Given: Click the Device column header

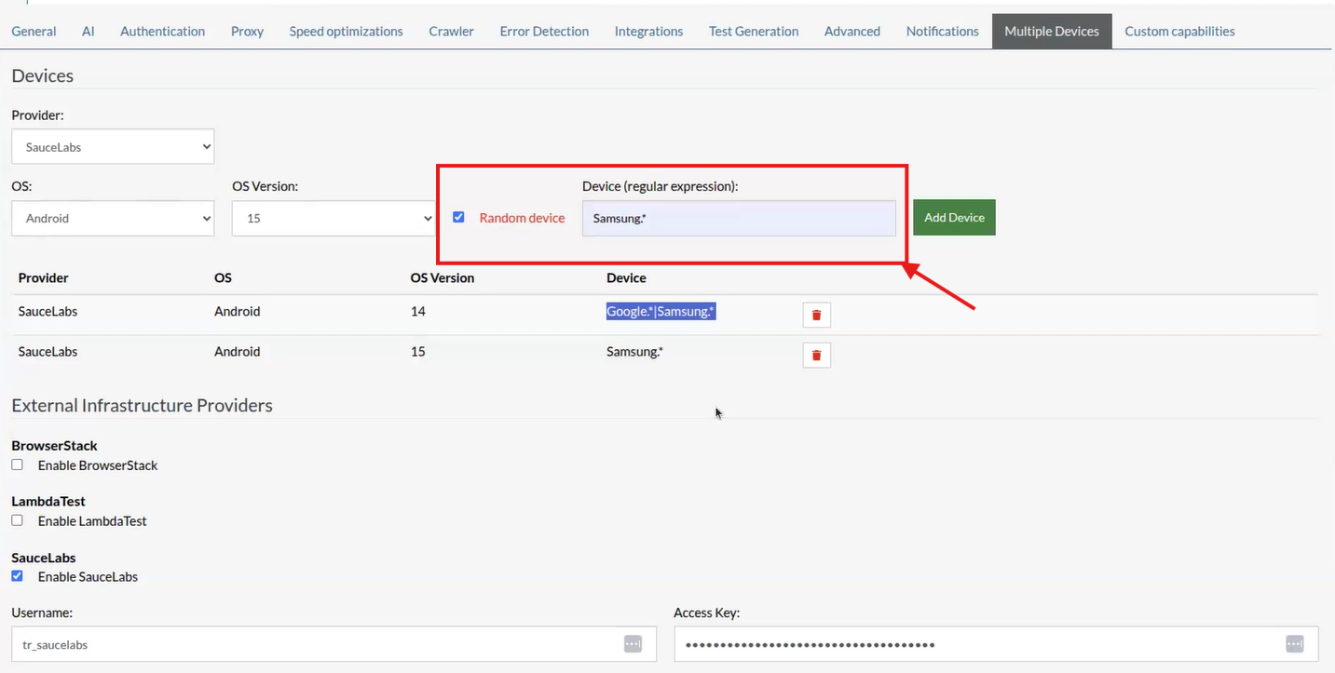Looking at the screenshot, I should [626, 277].
